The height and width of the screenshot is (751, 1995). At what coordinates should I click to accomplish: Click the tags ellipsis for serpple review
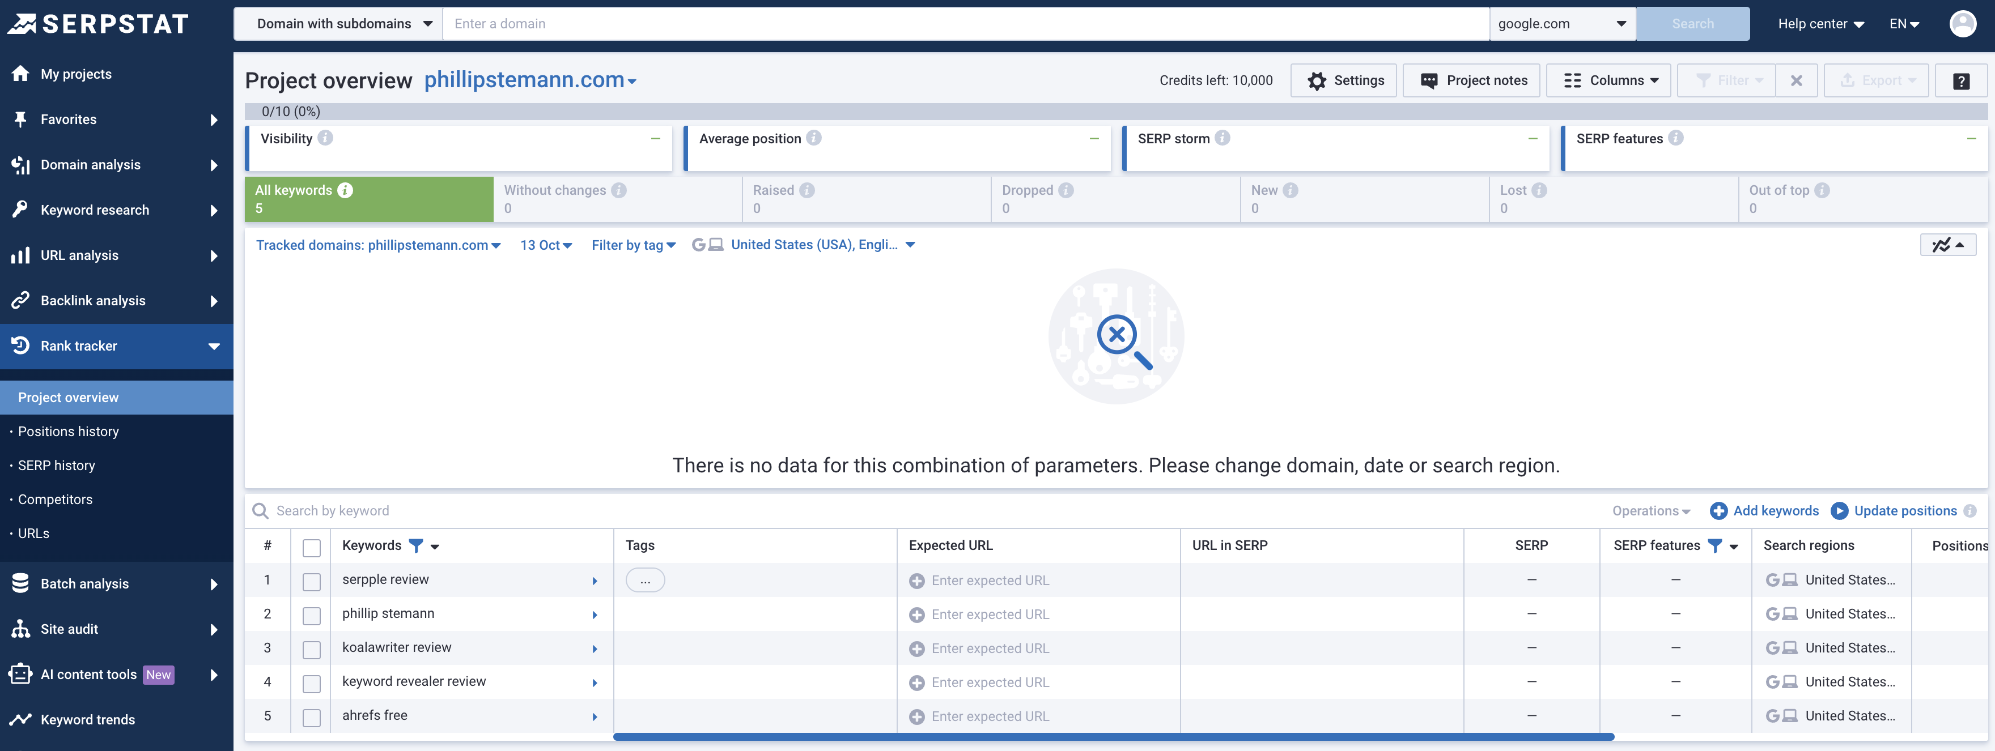pos(645,580)
